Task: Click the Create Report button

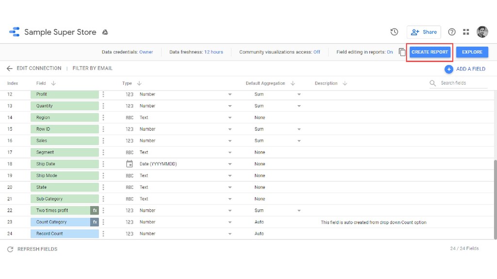Action: (x=430, y=52)
